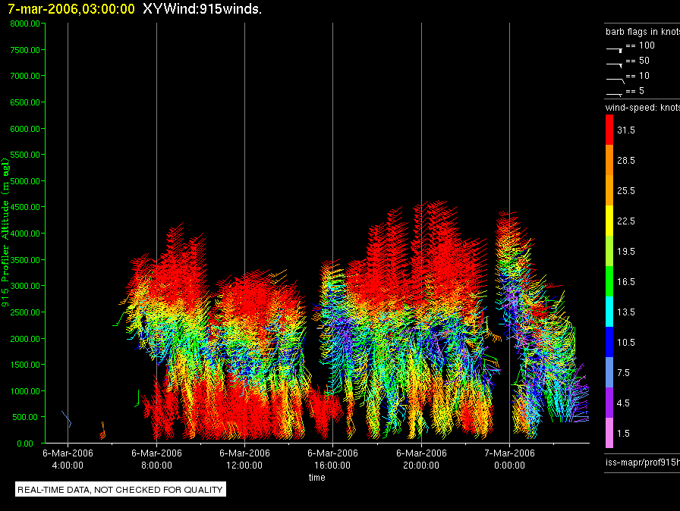Click the 6-Mar-2006 16:00:00 time tick label
Screen dimensions: 680x511
pos(332,459)
